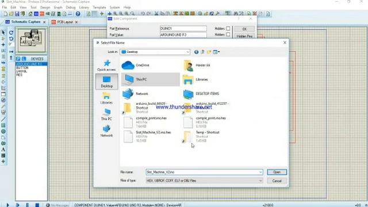This screenshot has width=368, height=207.
Task: Click the Save Project floppy disk icon
Action: (17, 14)
